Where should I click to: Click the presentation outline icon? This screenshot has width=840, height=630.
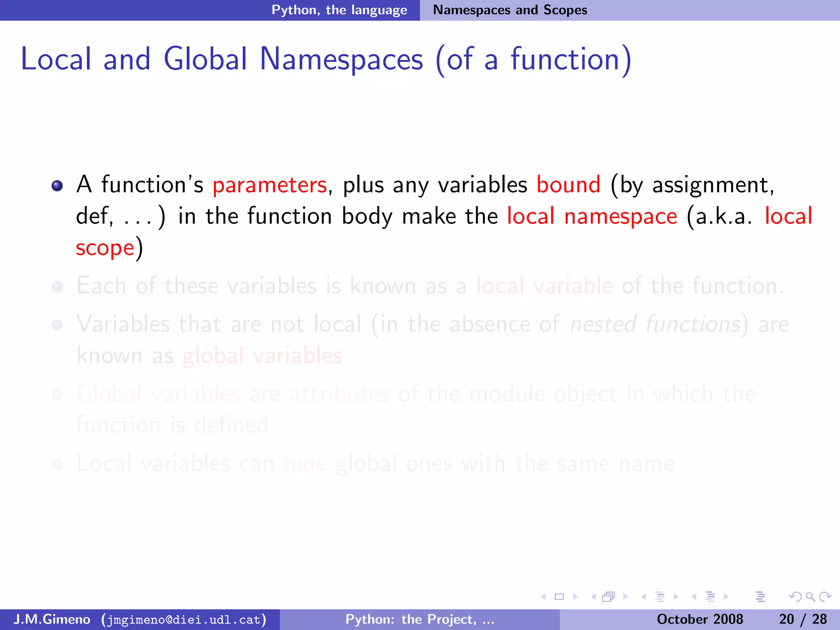[760, 597]
